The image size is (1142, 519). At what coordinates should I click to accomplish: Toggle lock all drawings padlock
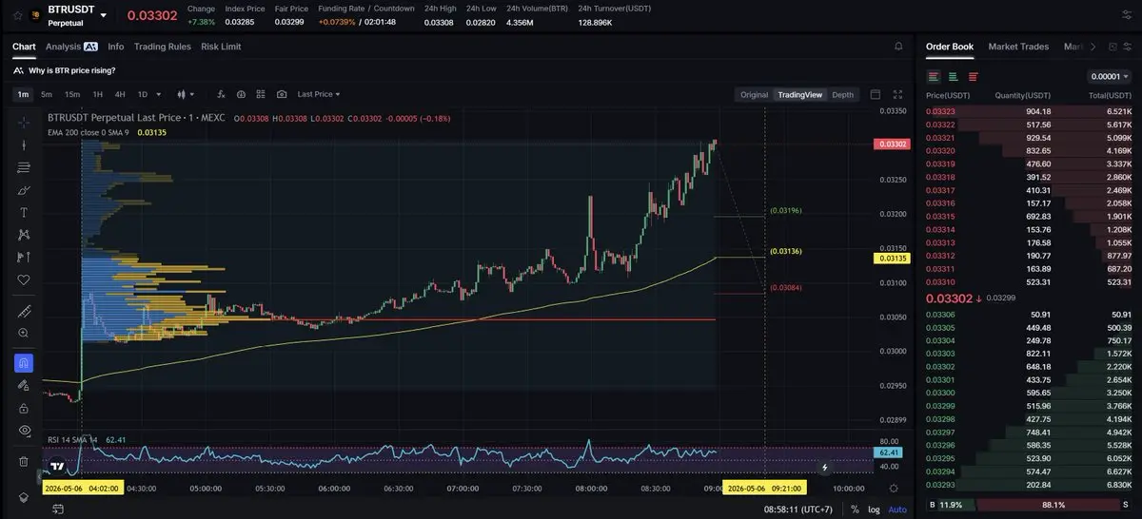pos(25,407)
